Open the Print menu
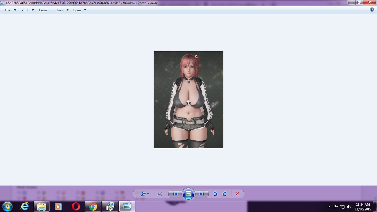The height and width of the screenshot is (212, 377). 25,10
